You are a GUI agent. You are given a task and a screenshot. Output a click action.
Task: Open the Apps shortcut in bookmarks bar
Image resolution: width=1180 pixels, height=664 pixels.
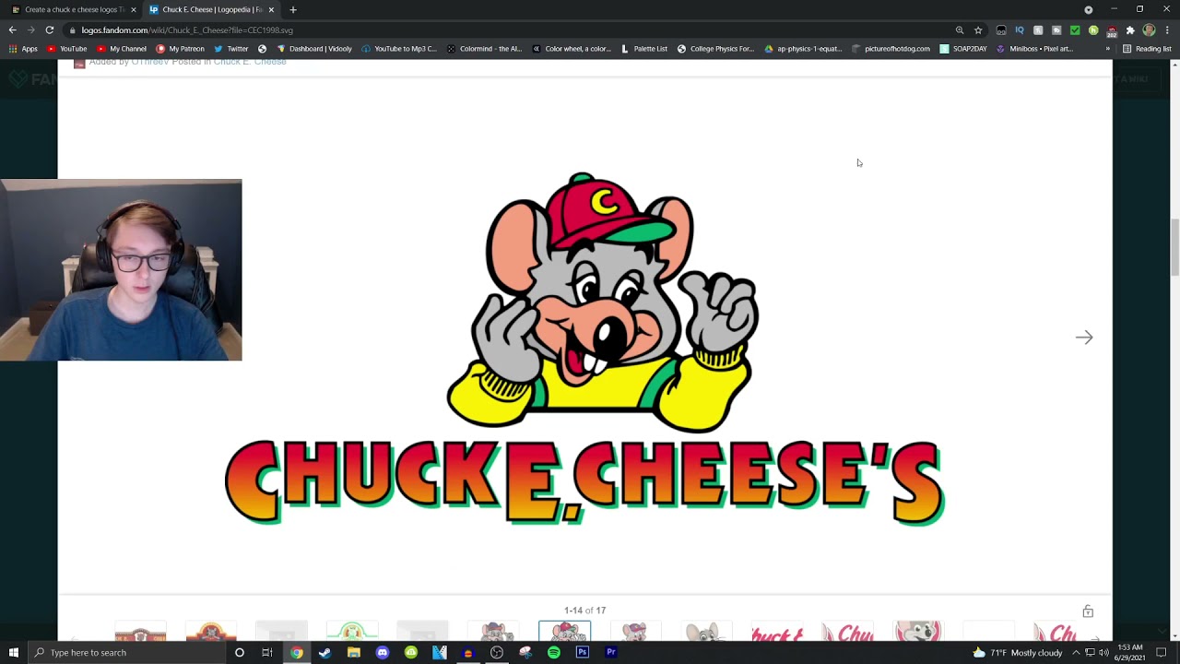23,49
